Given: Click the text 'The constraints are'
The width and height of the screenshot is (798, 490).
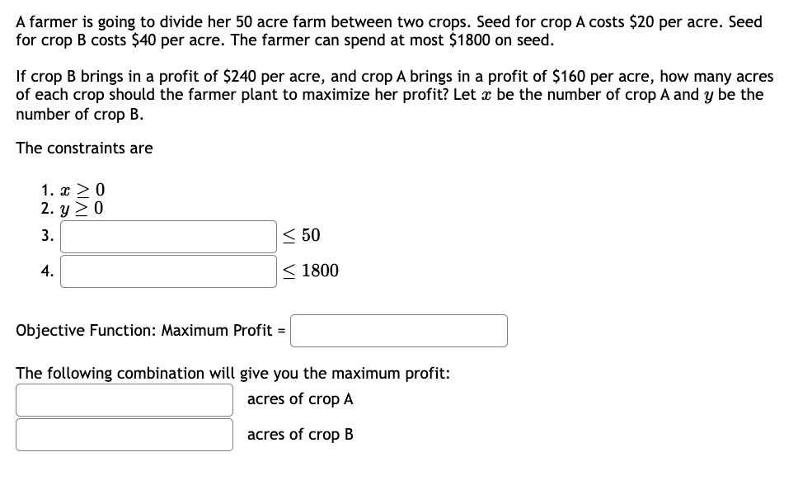Looking at the screenshot, I should [x=84, y=148].
